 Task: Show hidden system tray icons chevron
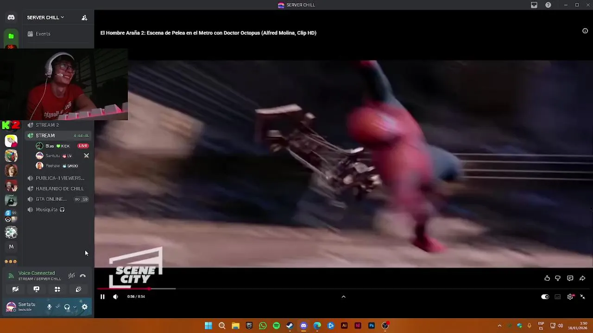click(x=499, y=326)
